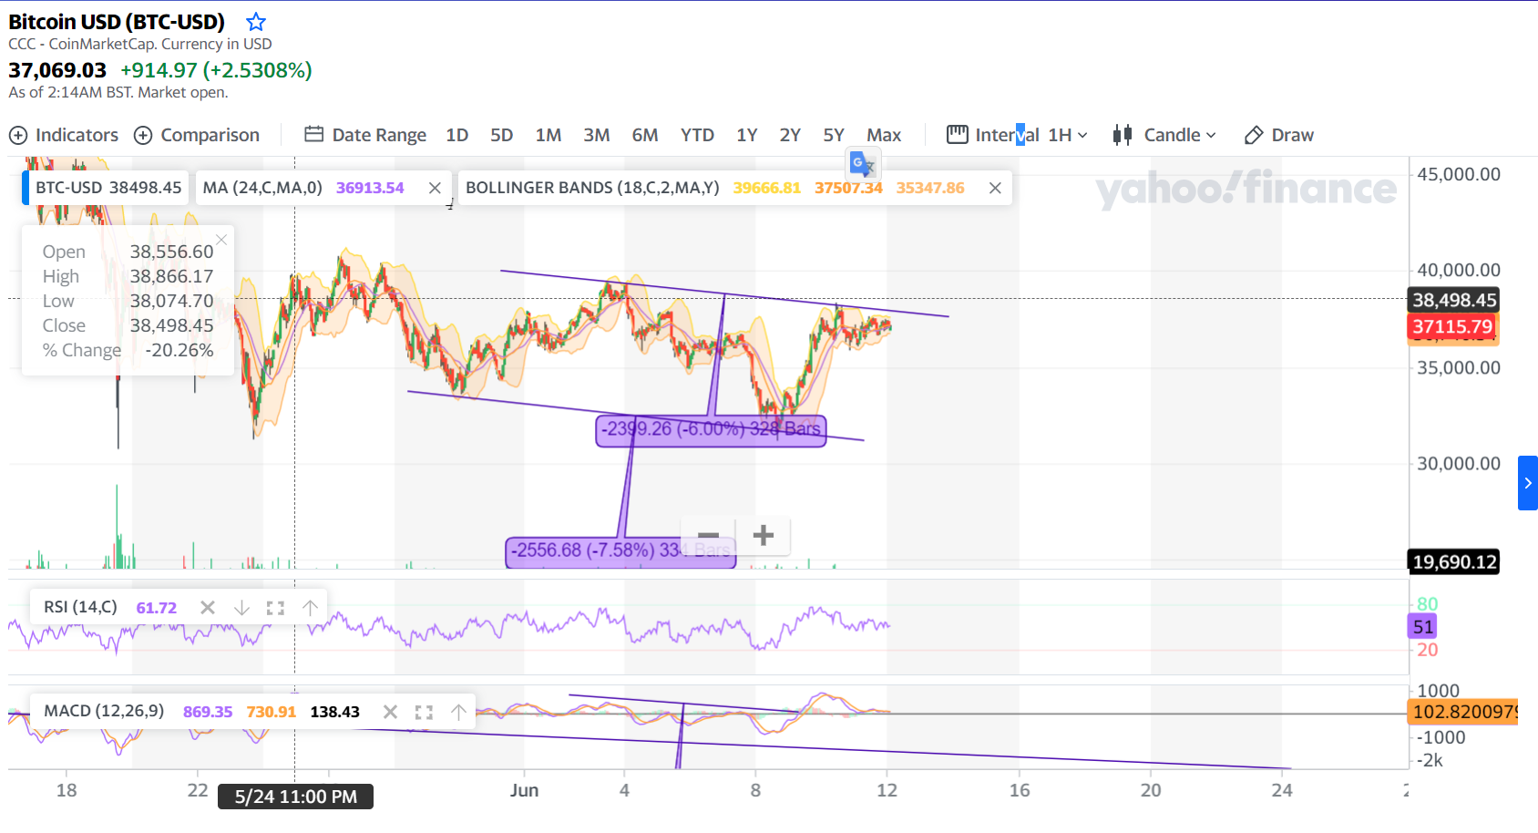The height and width of the screenshot is (833, 1538).
Task: Click the BOLLINGER BANDS label
Action: [592, 188]
